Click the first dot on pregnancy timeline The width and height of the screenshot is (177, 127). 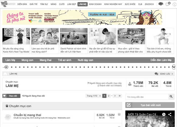(x=12, y=67)
